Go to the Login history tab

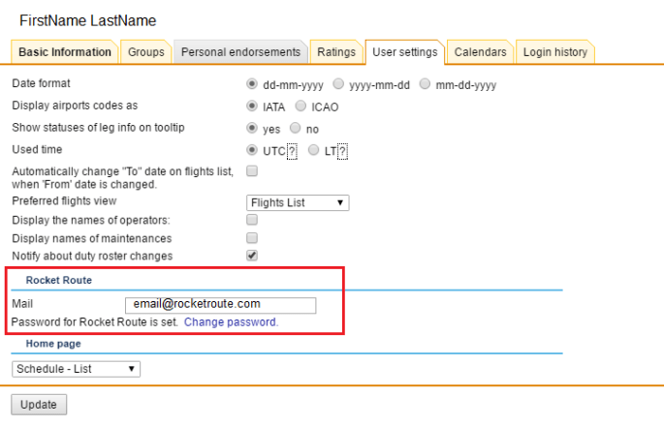554,52
